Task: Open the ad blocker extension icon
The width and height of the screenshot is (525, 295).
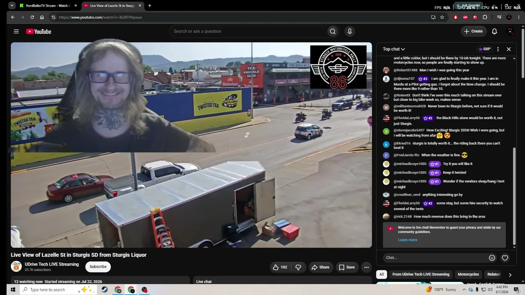Action: [465, 17]
